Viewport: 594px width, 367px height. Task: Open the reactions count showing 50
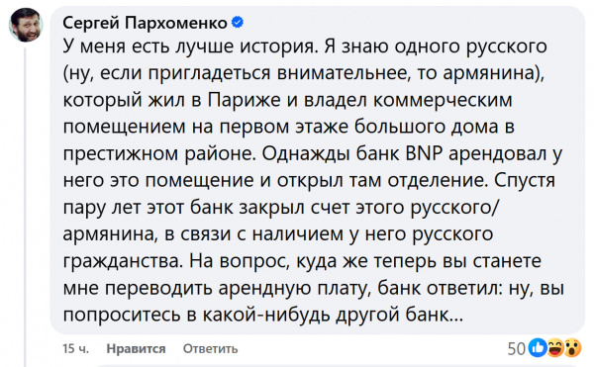click(x=517, y=348)
